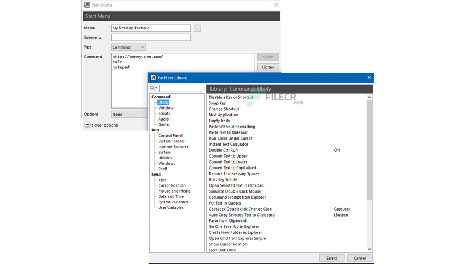Screen dimensions: 457x264
Task: Collapse options with Fewer options arrow icon
Action: 87,125
